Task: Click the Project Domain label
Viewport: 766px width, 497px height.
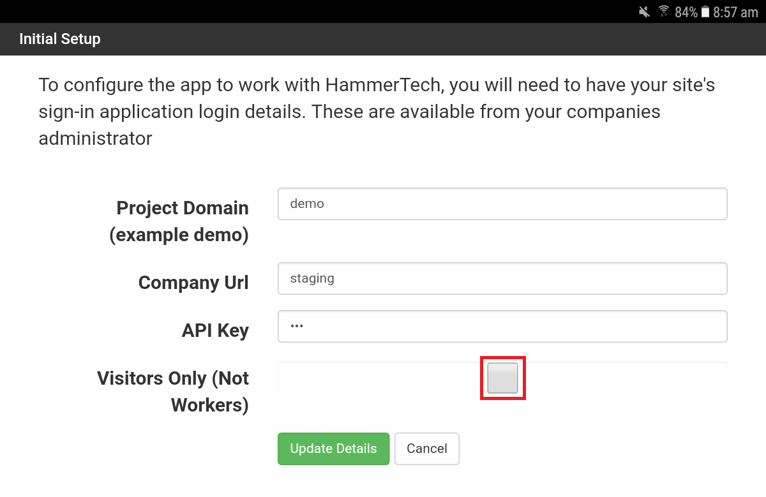Action: 182,208
